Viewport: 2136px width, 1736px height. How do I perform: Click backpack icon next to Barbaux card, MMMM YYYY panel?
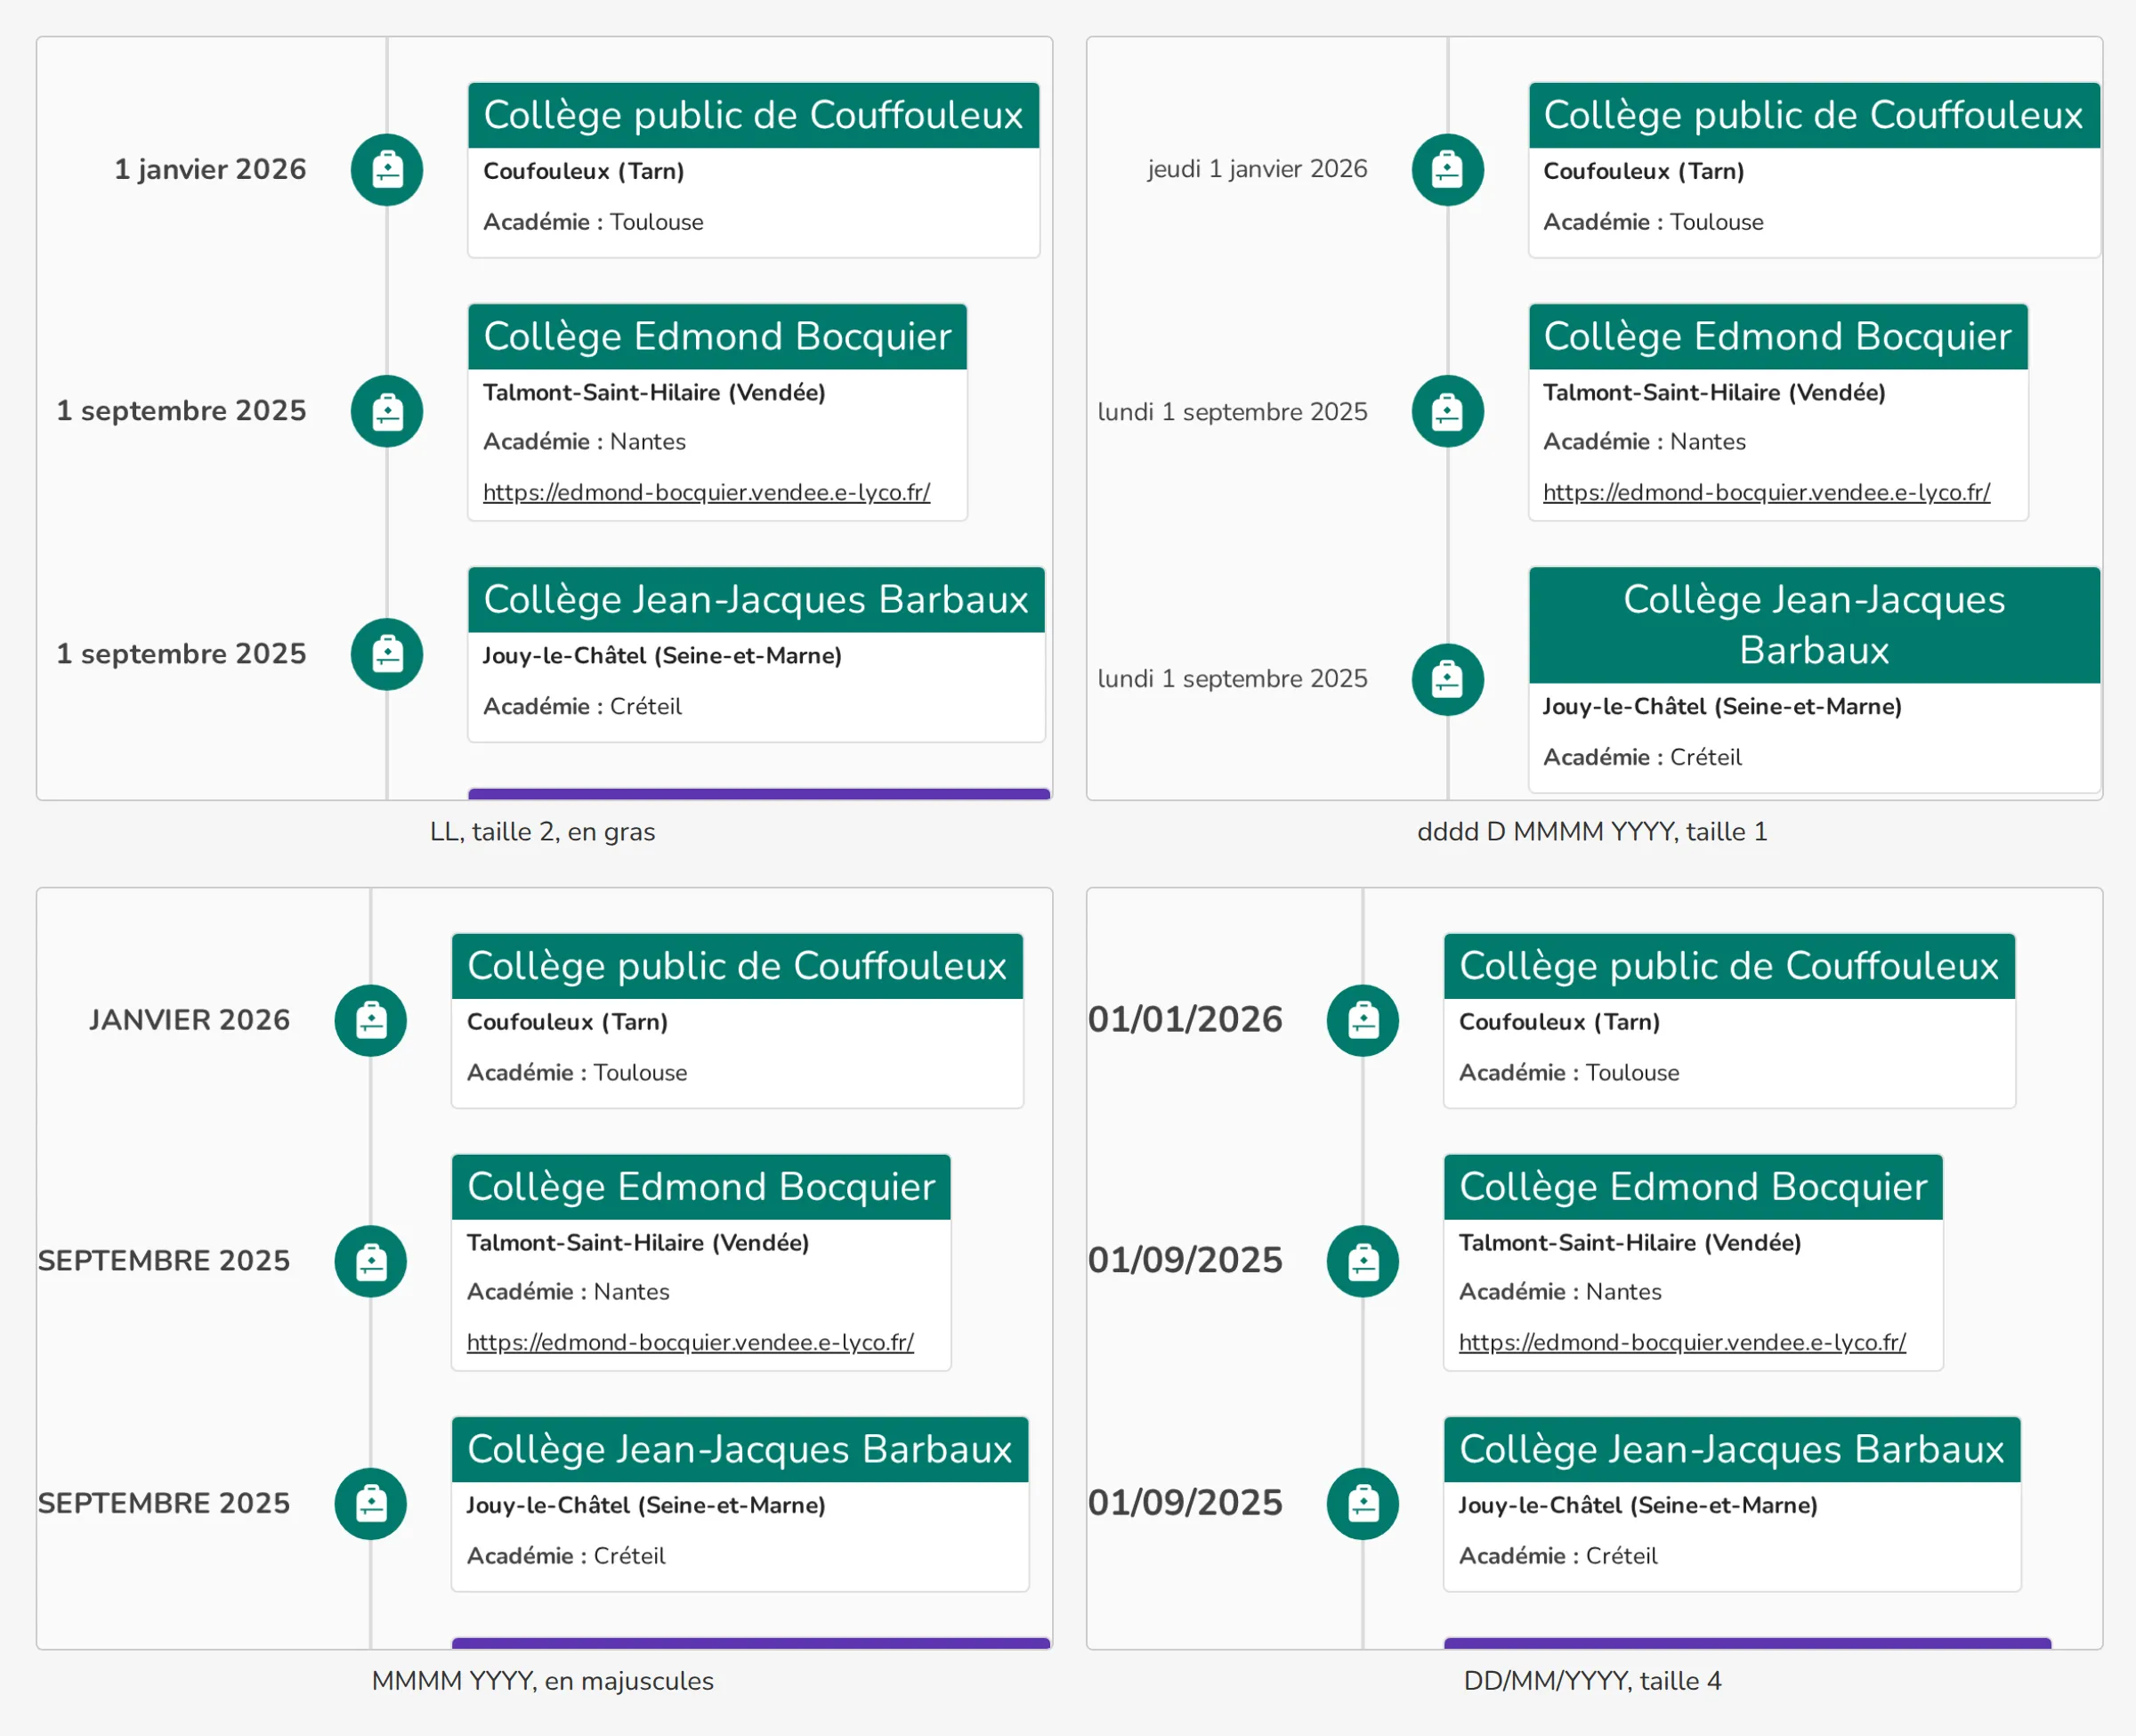371,1504
